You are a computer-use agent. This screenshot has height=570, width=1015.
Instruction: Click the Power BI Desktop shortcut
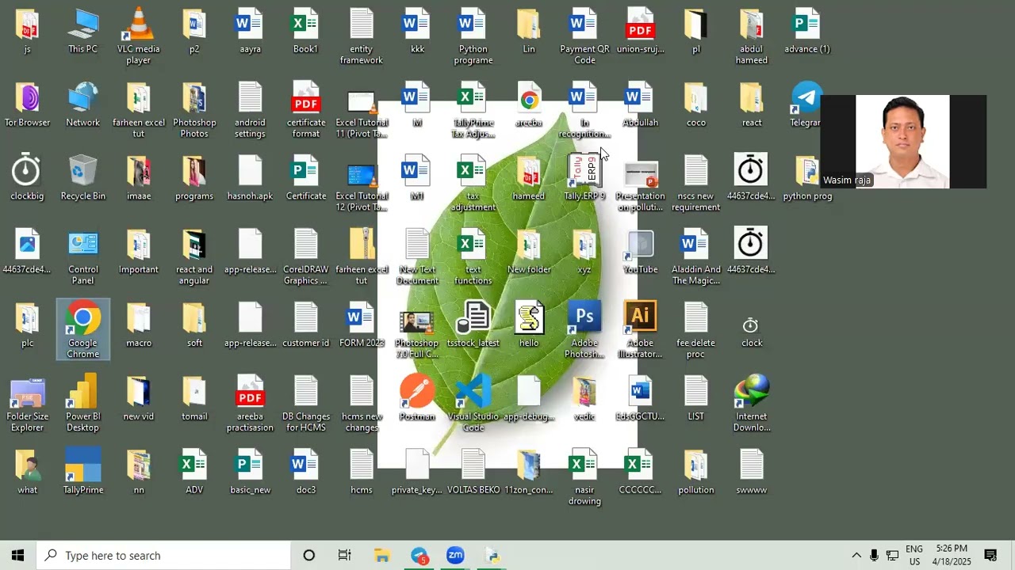click(83, 404)
